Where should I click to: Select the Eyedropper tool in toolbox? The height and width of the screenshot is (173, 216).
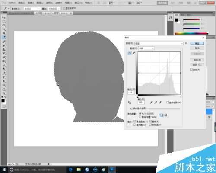click(x=4, y=38)
